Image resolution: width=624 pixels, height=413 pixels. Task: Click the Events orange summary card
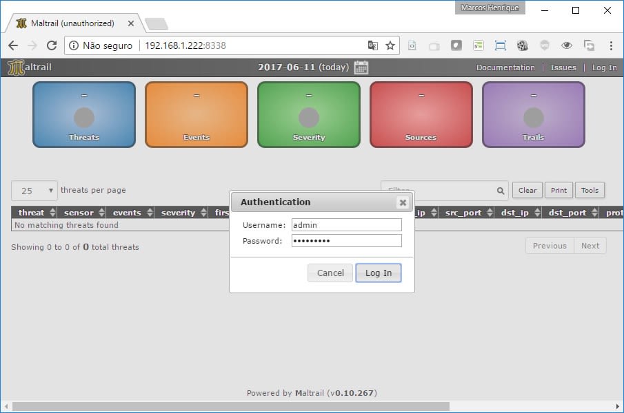click(197, 115)
